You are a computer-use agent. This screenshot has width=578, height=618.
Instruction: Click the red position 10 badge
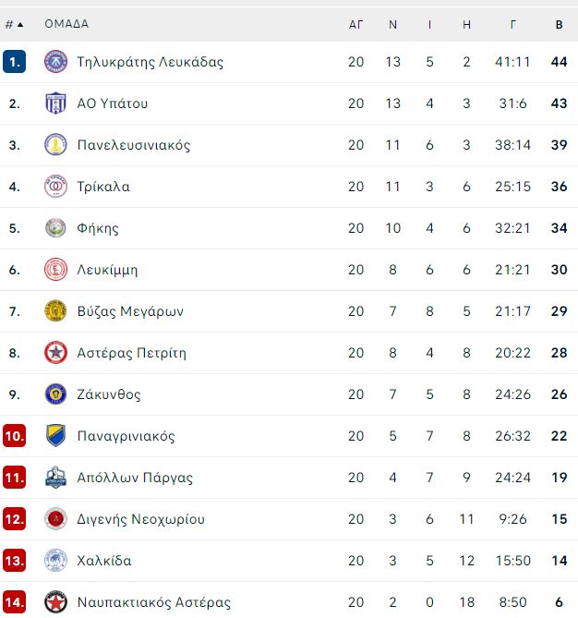(x=14, y=436)
